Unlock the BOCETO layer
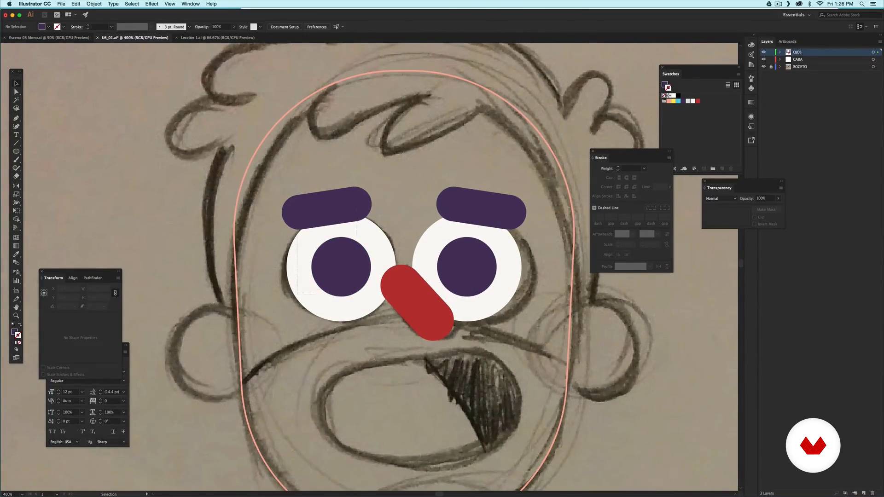The width and height of the screenshot is (884, 497). (x=771, y=67)
